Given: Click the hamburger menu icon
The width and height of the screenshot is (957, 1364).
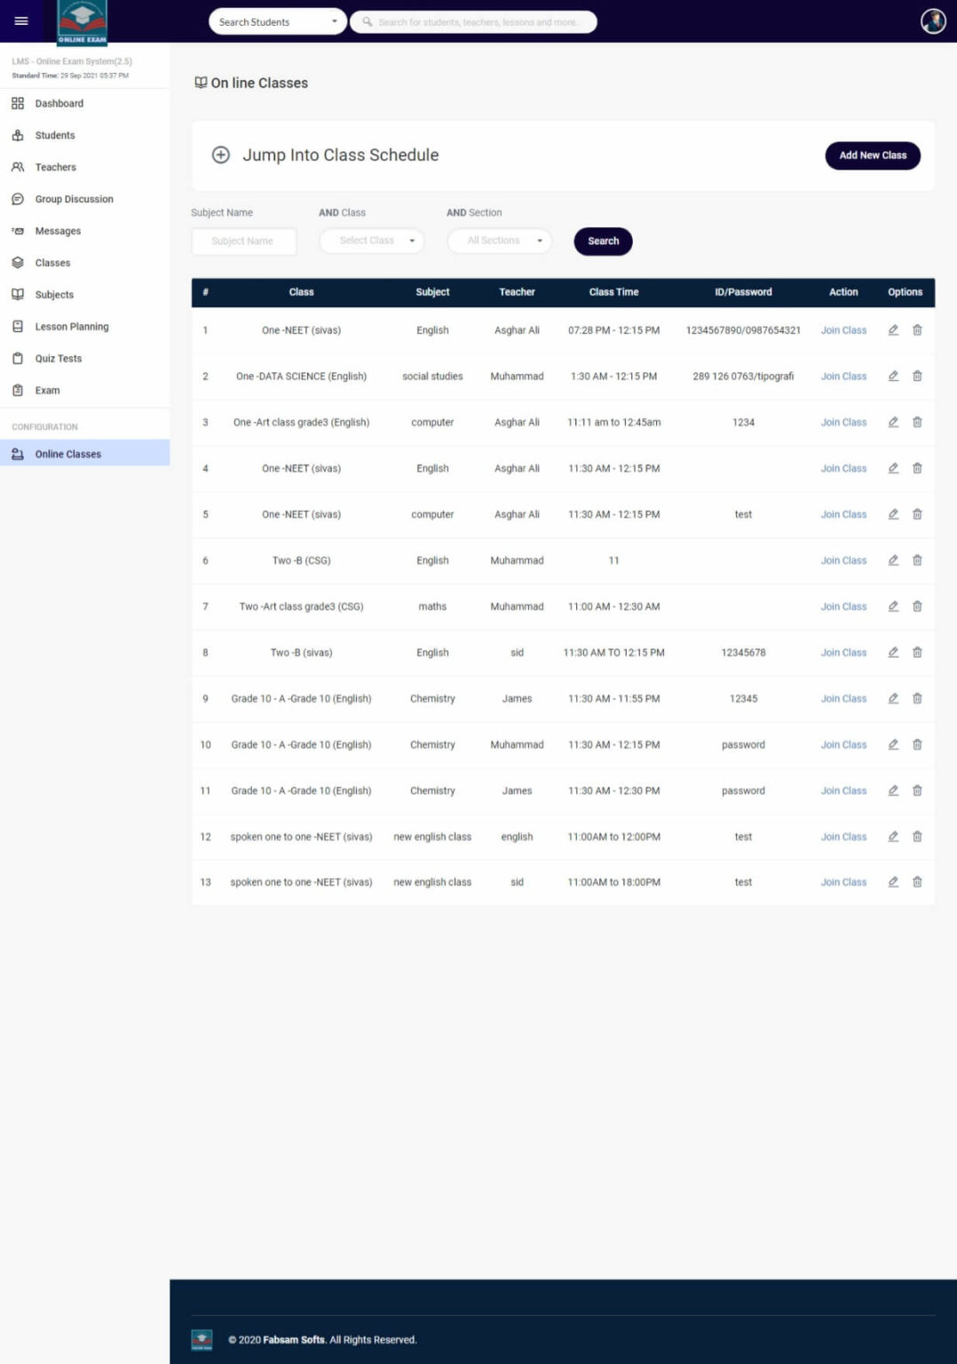Looking at the screenshot, I should tap(20, 21).
